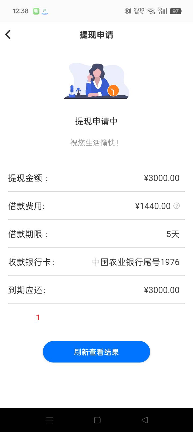193x432 pixels.
Task: Tap the battery level indicator
Action: point(176,11)
